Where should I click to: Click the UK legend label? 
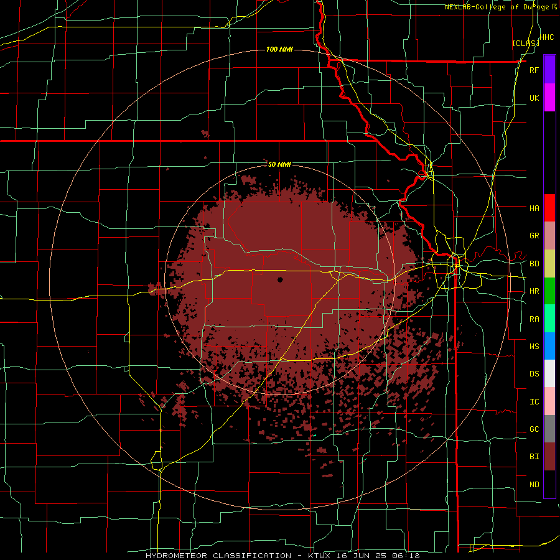534,98
